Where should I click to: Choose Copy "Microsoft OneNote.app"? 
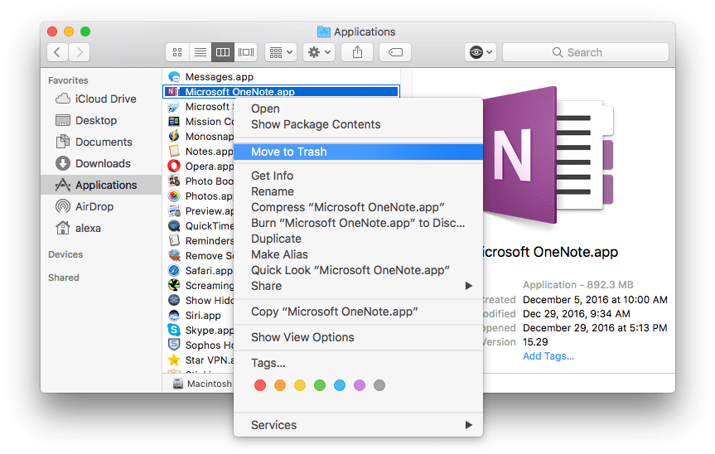[x=358, y=312]
